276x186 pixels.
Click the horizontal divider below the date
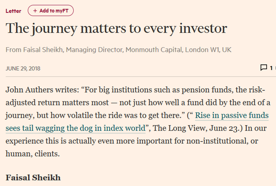pyautogui.click(x=141, y=77)
